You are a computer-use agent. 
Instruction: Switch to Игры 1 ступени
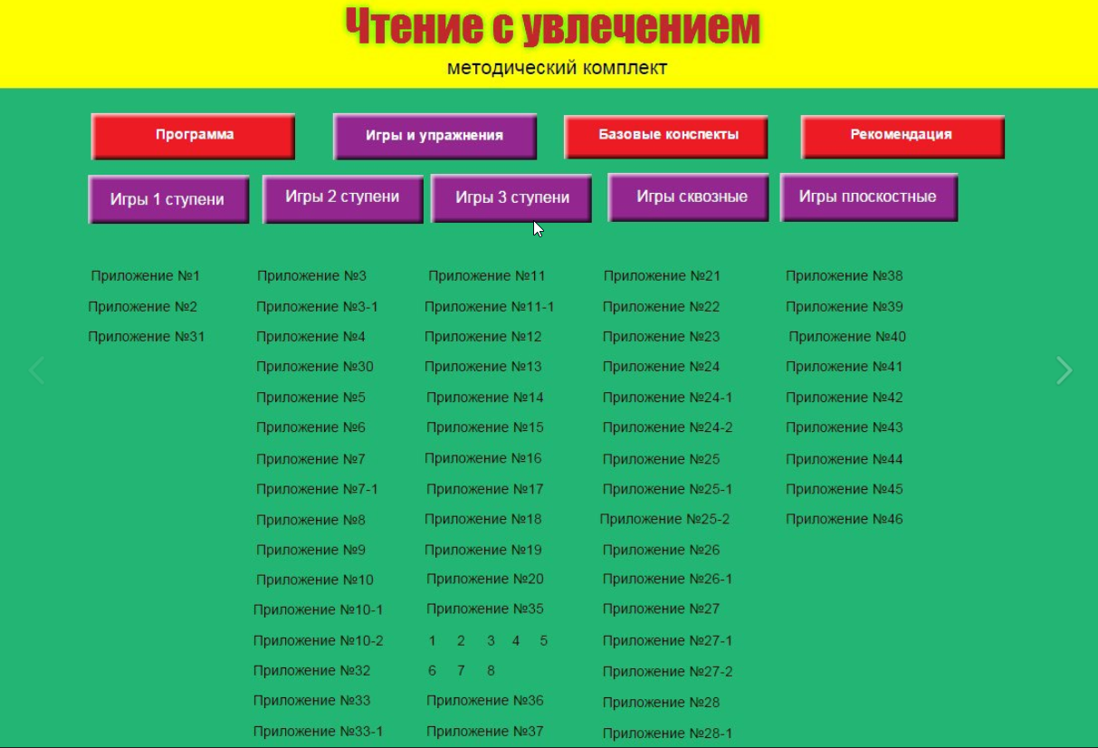tap(167, 199)
